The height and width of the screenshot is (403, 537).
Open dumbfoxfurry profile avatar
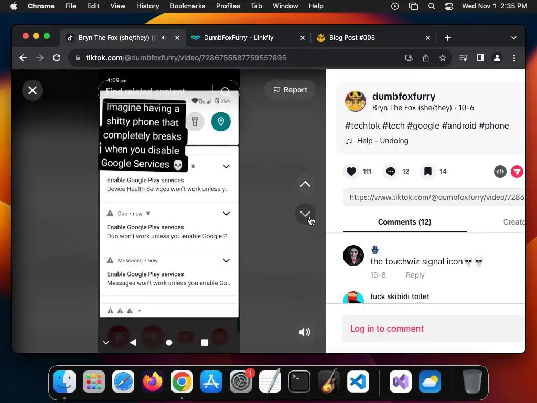pyautogui.click(x=355, y=101)
